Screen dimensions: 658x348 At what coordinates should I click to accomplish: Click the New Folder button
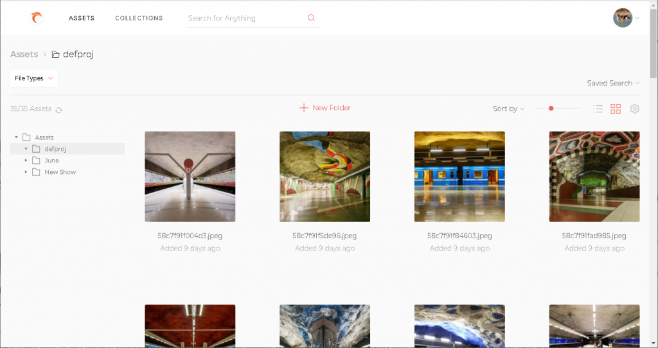coord(325,108)
